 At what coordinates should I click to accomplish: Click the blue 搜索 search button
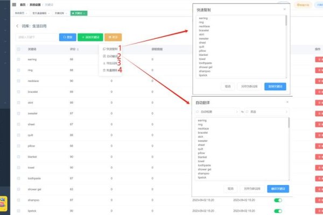tap(67, 37)
